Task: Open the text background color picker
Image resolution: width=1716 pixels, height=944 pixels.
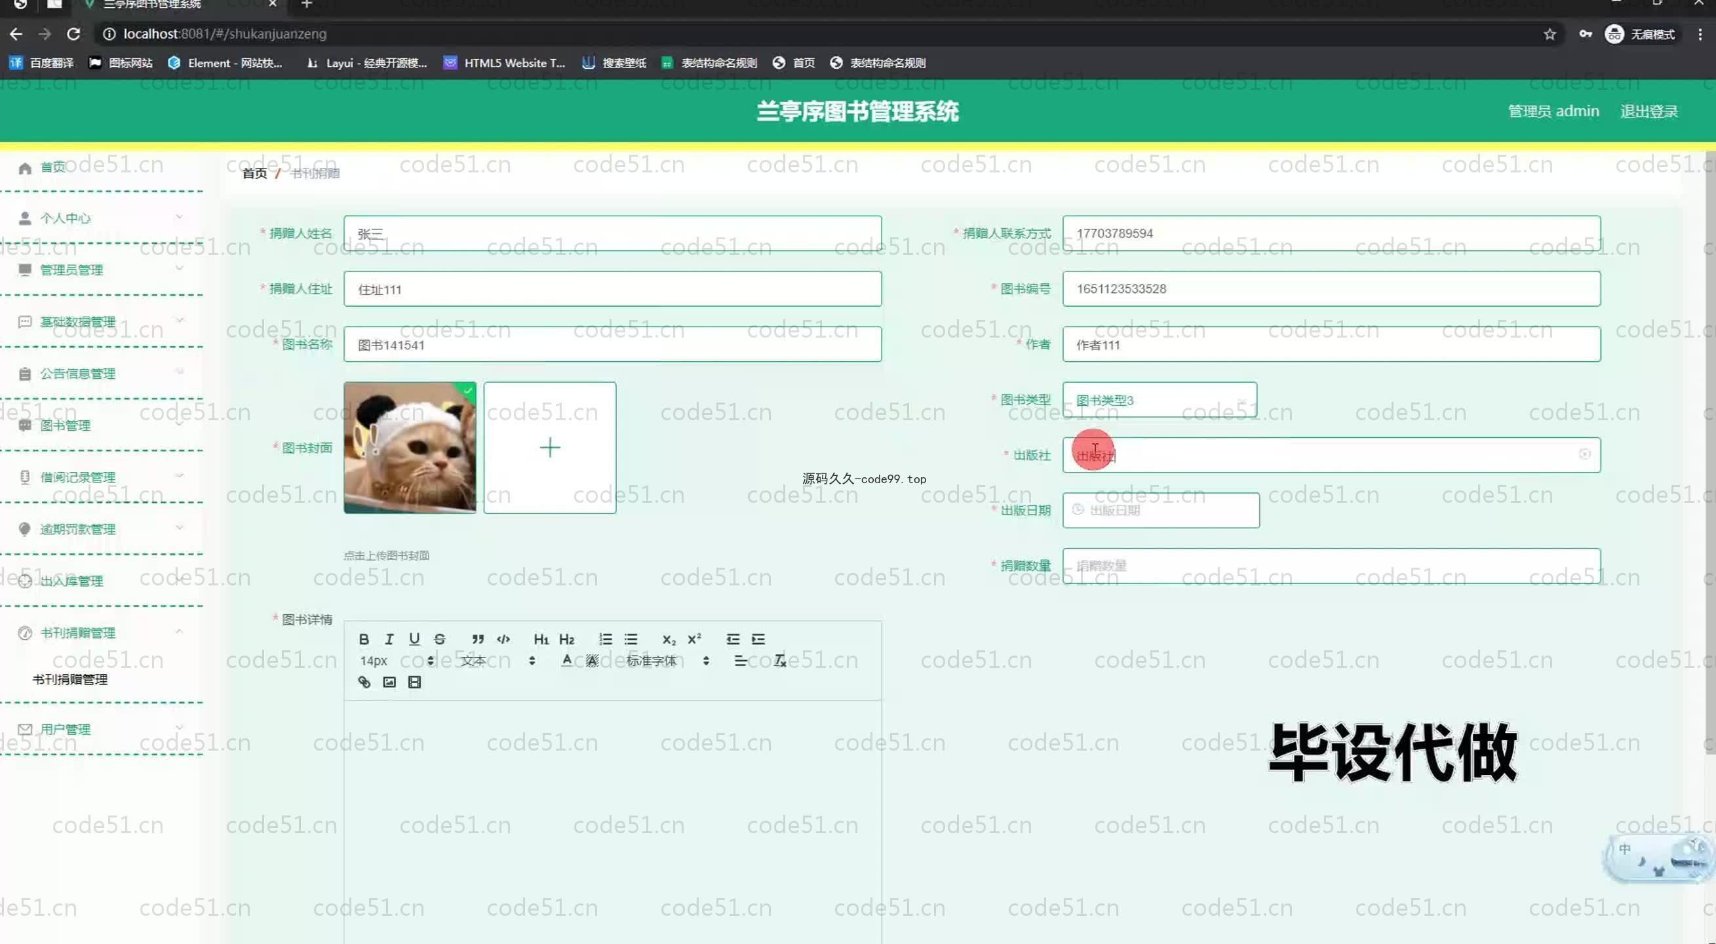Action: 592,660
